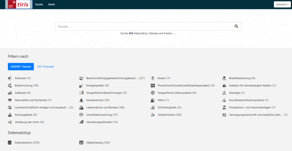Open the Suche menu item
292x151 pixels.
pos(39,4)
